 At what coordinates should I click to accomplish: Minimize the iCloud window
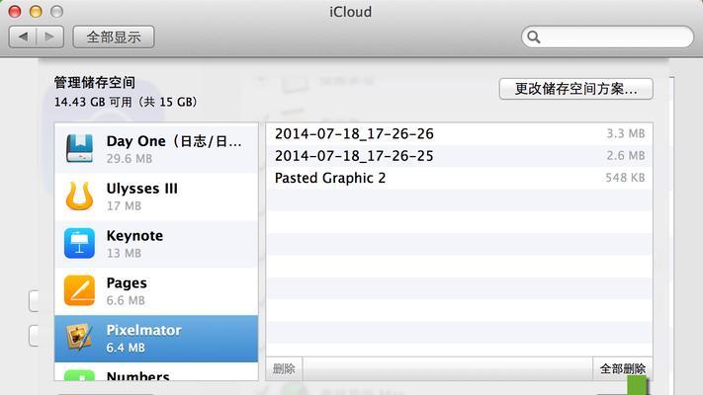(36, 11)
